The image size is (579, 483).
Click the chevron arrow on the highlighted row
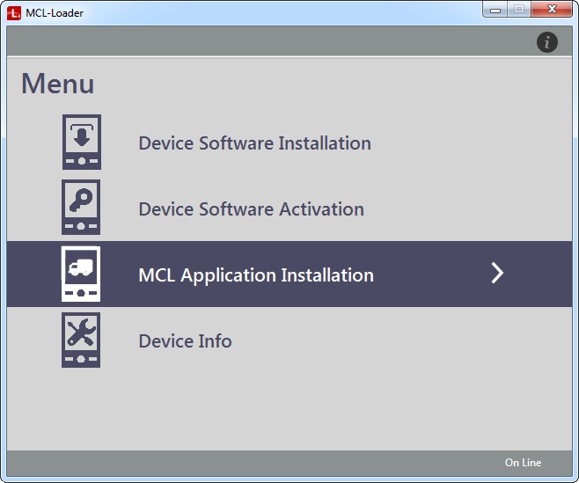click(497, 274)
